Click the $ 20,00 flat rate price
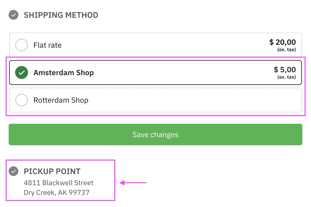This screenshot has width=311, height=207. 283,42
